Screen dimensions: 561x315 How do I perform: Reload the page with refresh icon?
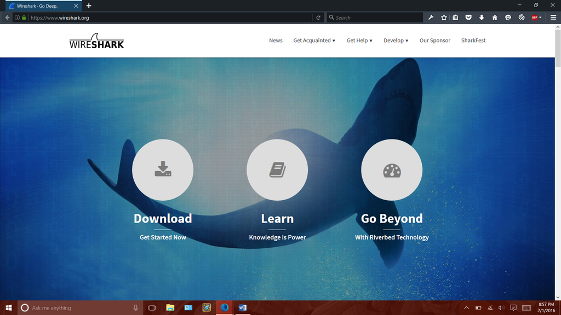(318, 17)
